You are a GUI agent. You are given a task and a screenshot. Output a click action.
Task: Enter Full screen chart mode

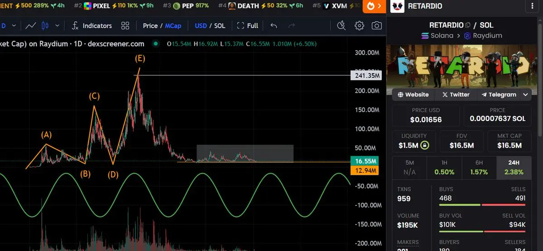click(248, 26)
